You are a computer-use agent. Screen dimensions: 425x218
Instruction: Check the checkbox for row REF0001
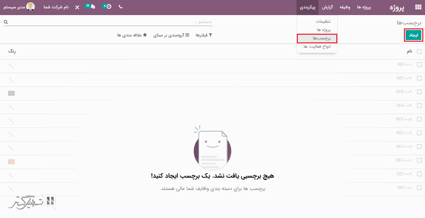pyautogui.click(x=419, y=65)
